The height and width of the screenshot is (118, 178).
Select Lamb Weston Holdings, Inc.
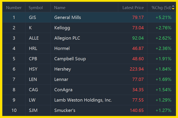[x=83, y=100]
